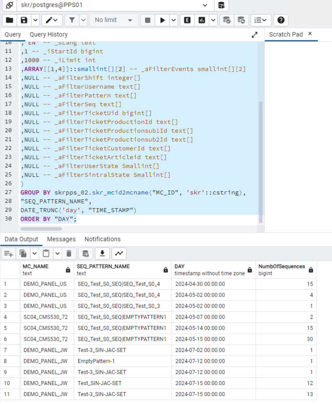
Task: Click editor line ORDER BY "DAY";
Action: click(48, 219)
